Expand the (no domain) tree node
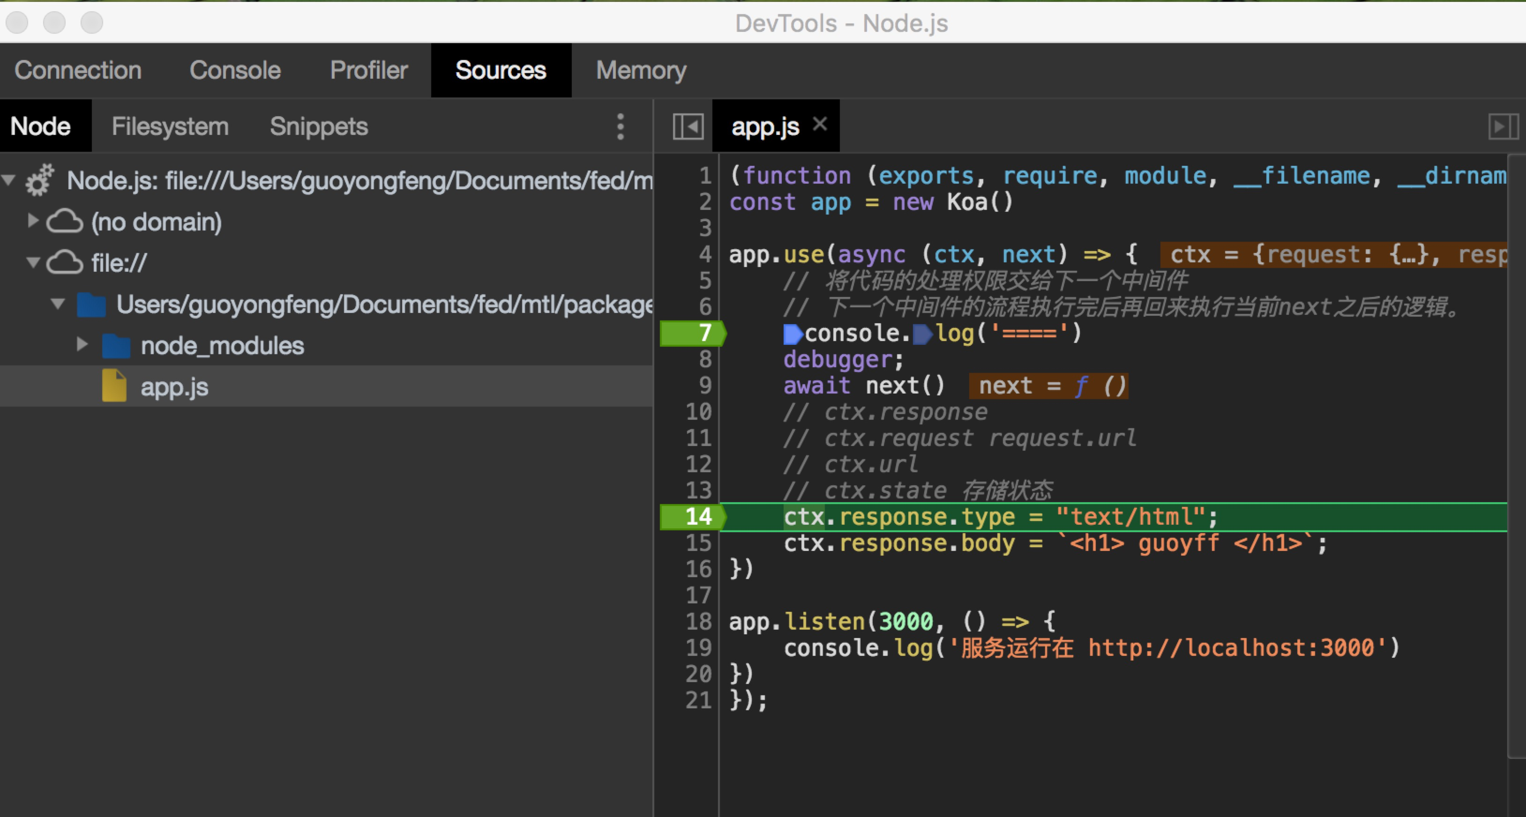1526x817 pixels. tap(33, 221)
